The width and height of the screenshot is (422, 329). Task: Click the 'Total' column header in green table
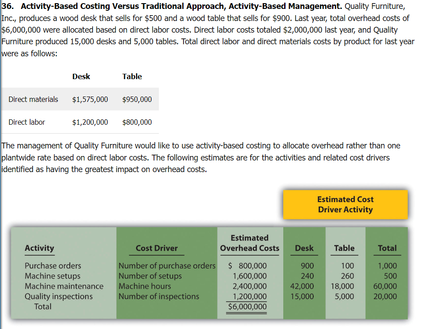click(x=387, y=248)
